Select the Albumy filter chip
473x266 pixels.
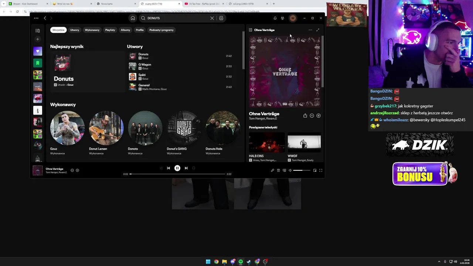(x=125, y=30)
